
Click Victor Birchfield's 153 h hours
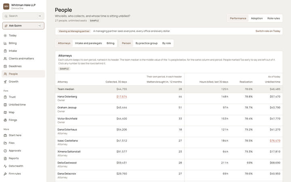click(x=225, y=119)
